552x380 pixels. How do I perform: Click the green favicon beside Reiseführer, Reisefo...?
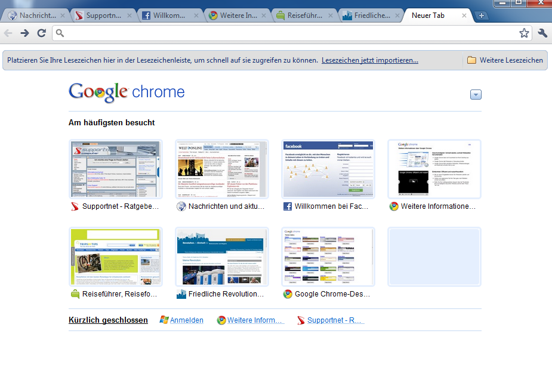click(x=75, y=294)
